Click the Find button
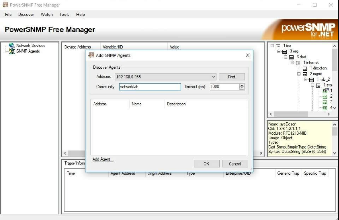 click(x=232, y=77)
